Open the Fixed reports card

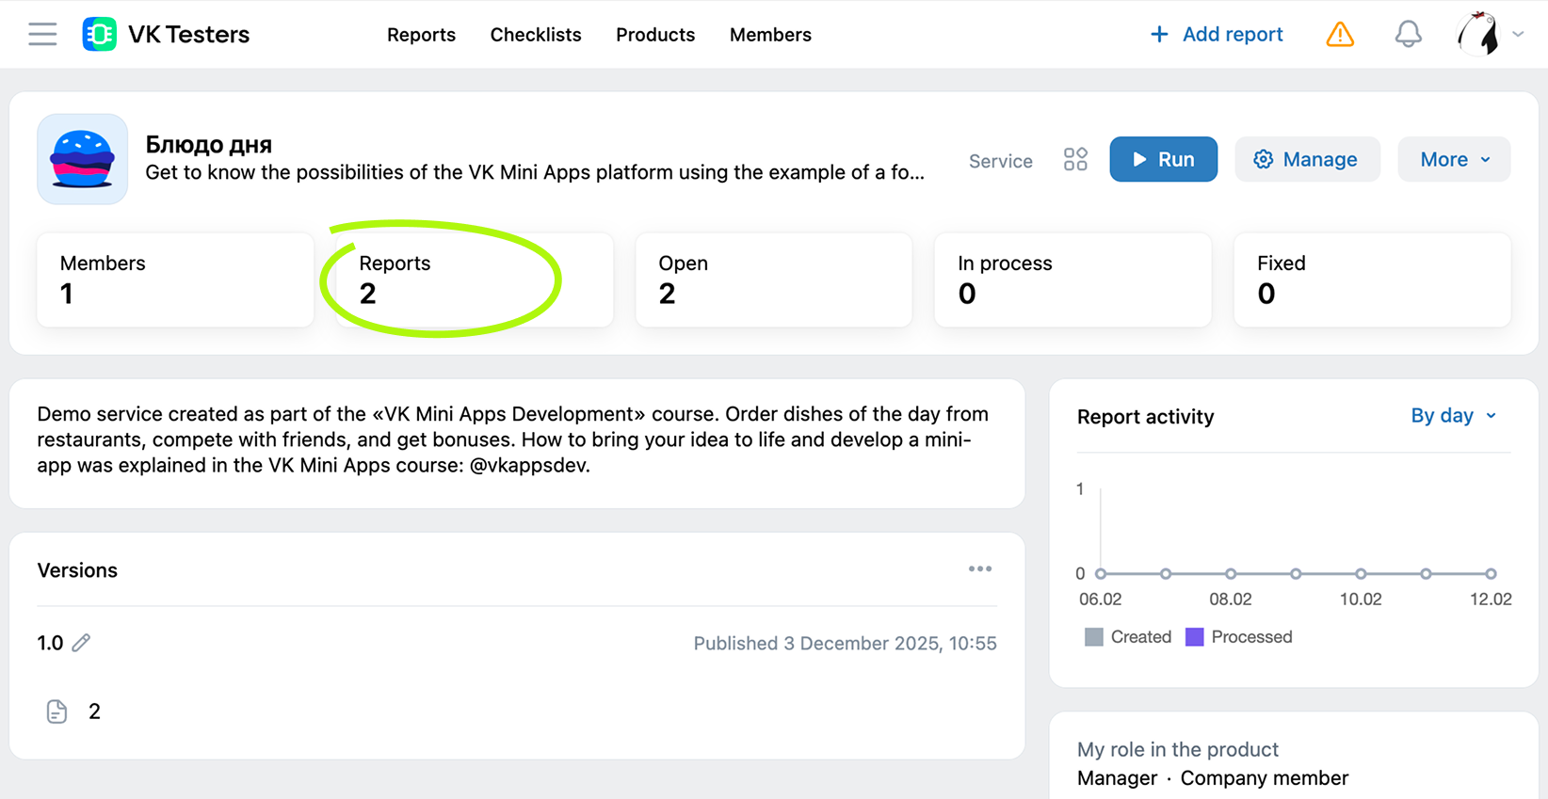coord(1372,280)
